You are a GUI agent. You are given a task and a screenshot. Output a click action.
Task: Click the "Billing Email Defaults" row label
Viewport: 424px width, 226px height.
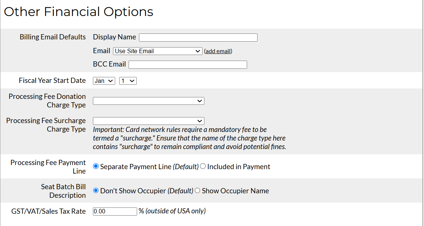(x=52, y=37)
